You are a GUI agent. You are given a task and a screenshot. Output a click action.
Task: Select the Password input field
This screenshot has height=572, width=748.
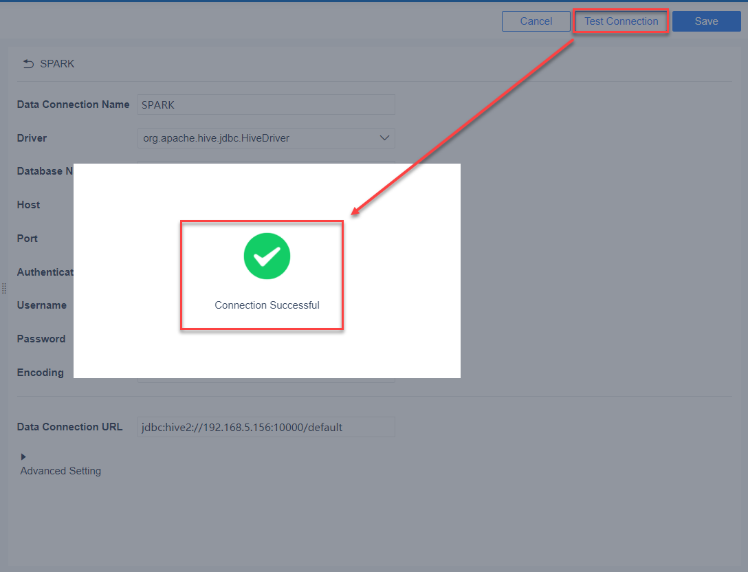(x=266, y=338)
